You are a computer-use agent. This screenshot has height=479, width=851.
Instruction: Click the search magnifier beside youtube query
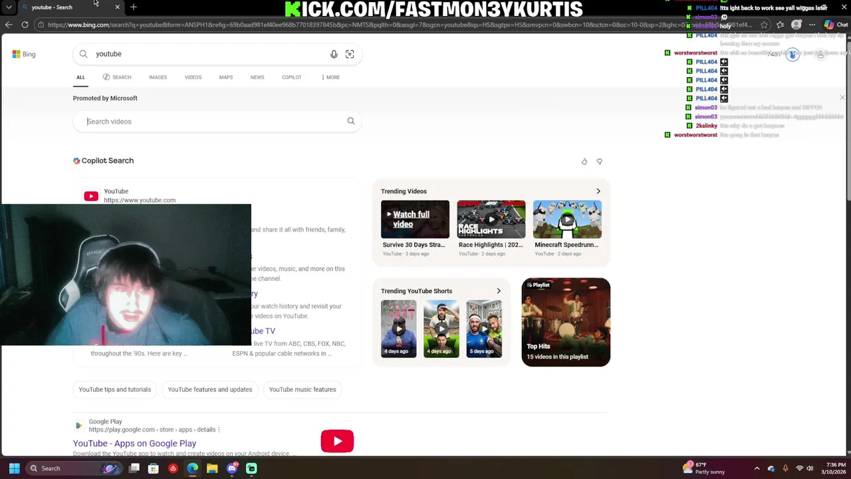tap(83, 54)
